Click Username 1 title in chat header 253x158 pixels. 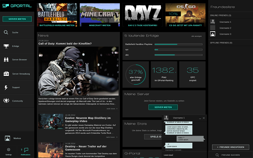[x=179, y=118]
